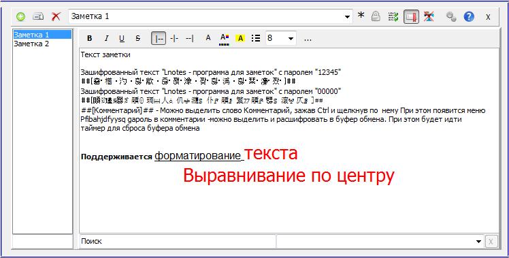Image resolution: width=509 pixels, height=258 pixels.
Task: Toggle strikethrough formatting
Action: click(138, 38)
